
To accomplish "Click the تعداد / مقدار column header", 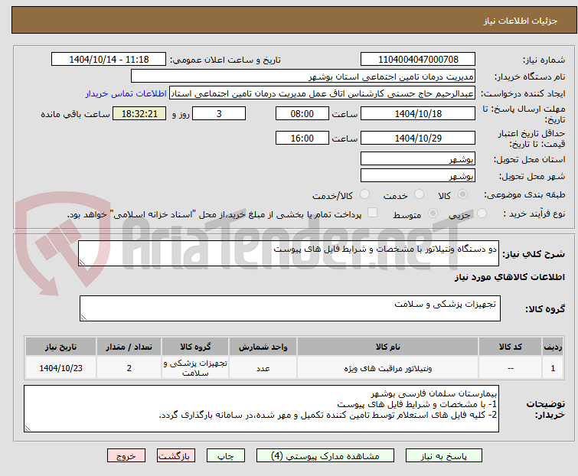I will pos(129,347).
